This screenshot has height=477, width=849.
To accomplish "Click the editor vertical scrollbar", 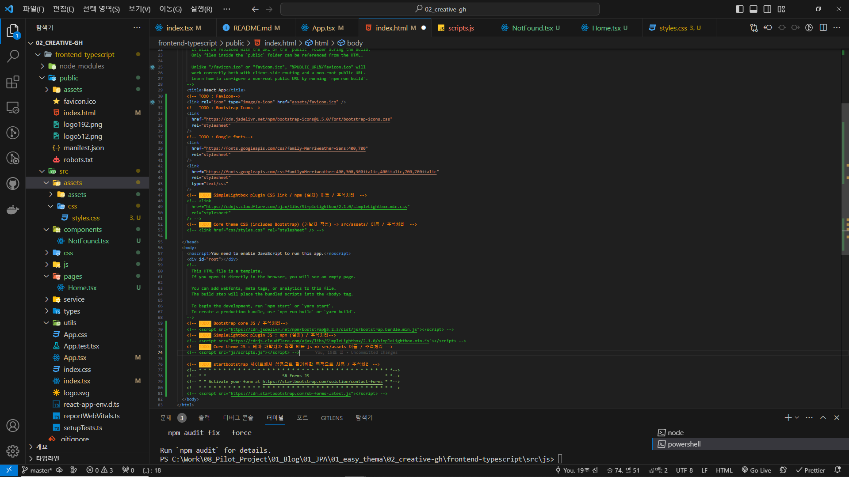I will pos(845,177).
